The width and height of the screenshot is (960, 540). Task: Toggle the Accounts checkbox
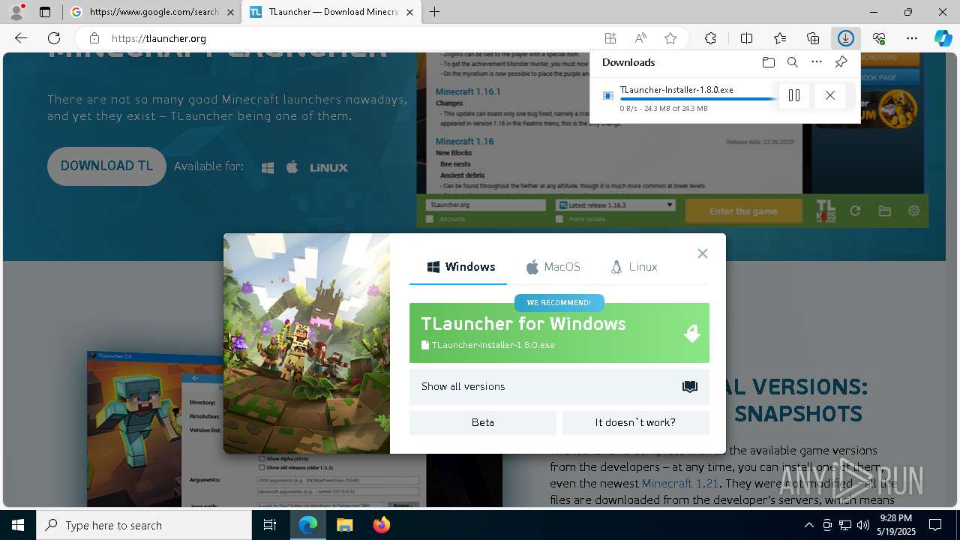tap(430, 219)
